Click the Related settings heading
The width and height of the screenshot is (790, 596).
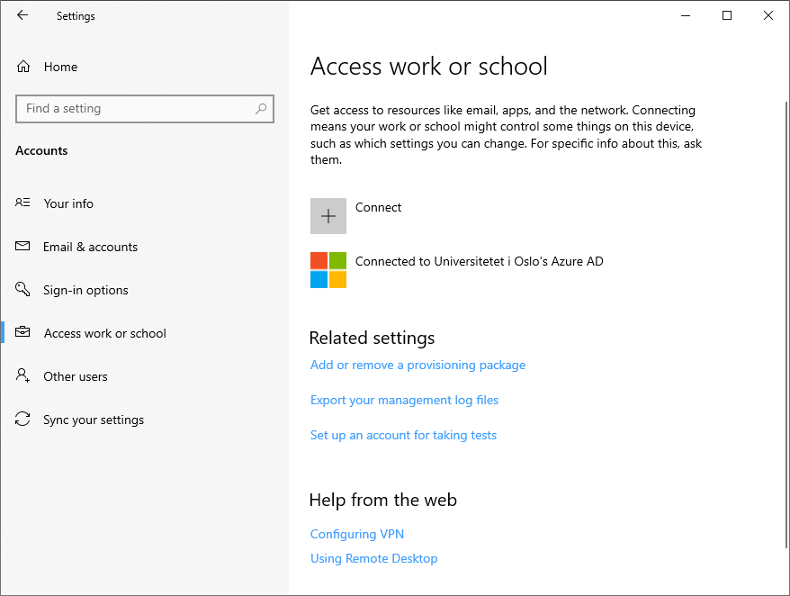point(372,338)
